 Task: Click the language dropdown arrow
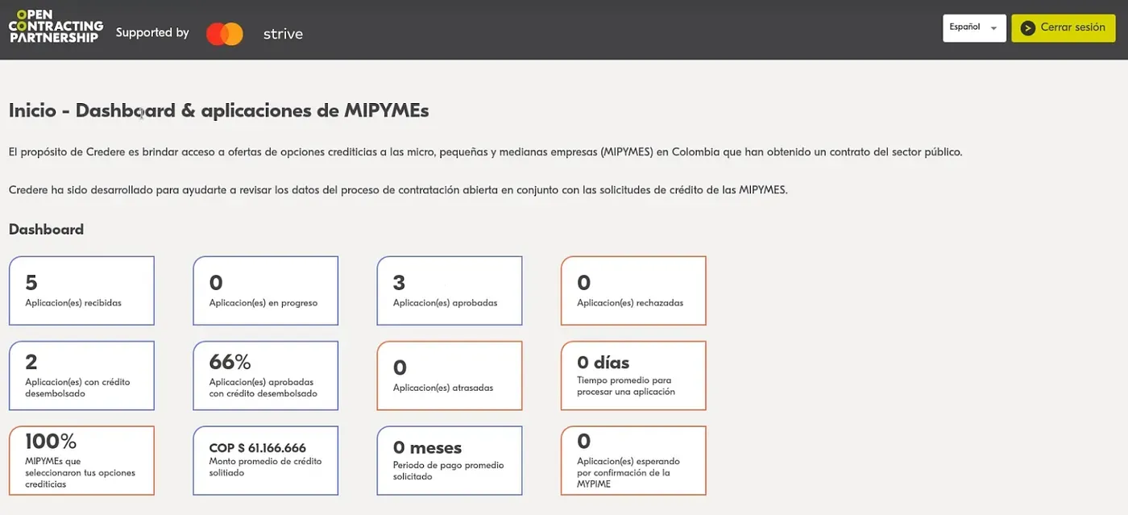click(x=993, y=28)
